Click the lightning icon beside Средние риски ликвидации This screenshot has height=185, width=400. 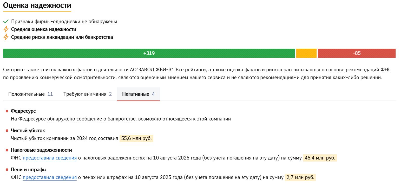point(6,37)
